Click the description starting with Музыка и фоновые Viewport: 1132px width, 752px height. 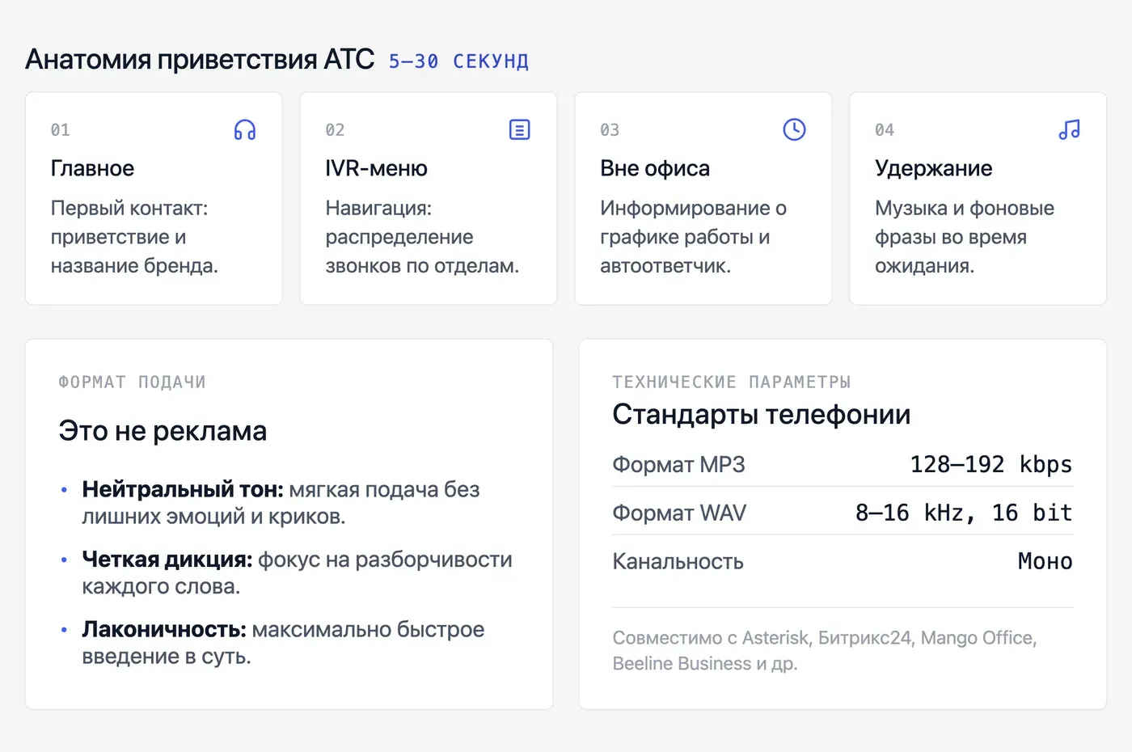(965, 237)
